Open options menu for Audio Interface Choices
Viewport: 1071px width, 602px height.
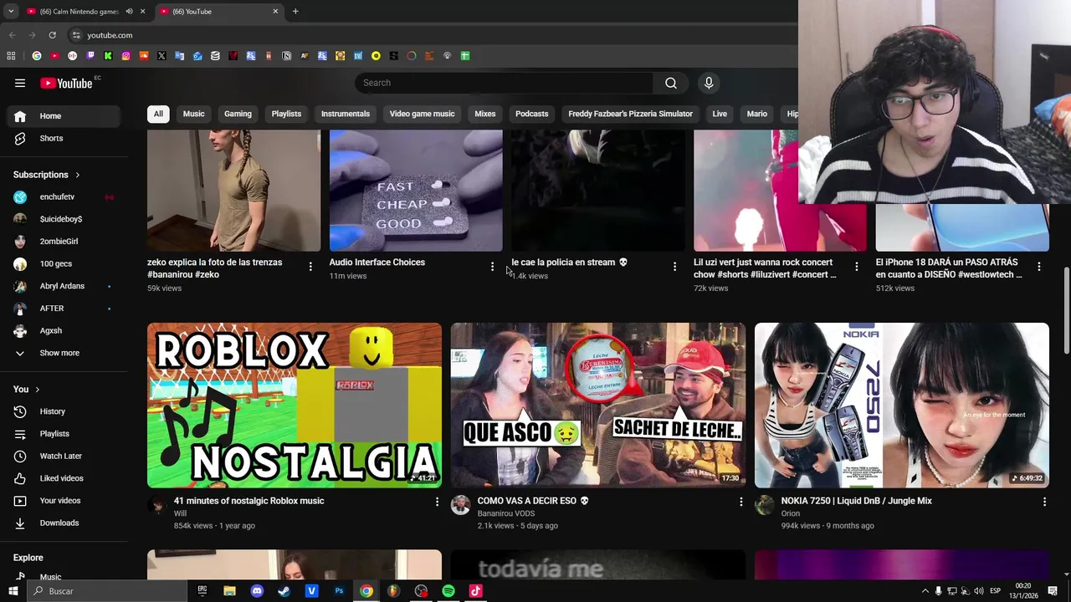(492, 267)
